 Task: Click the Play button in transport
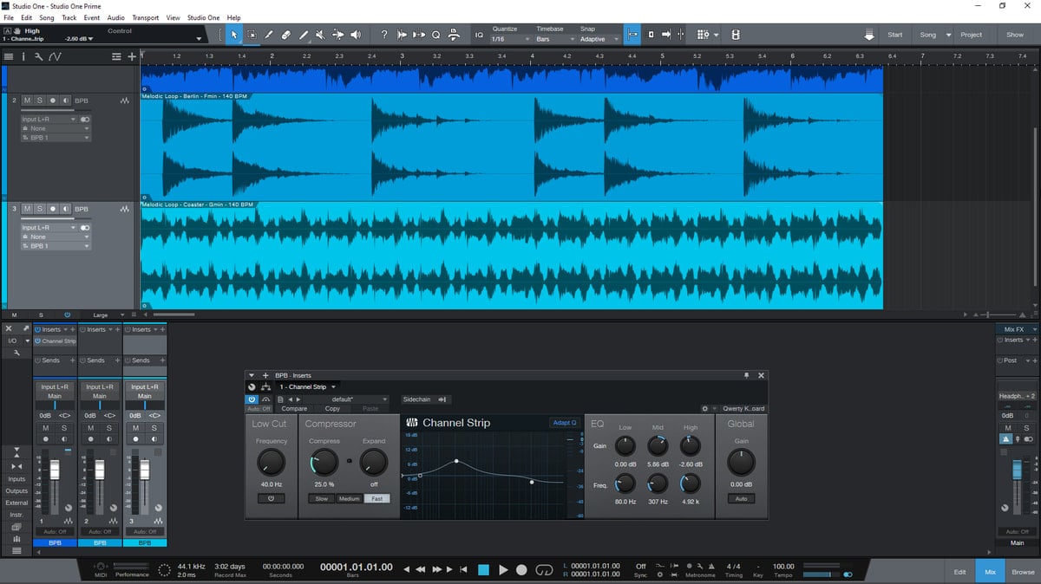click(503, 569)
